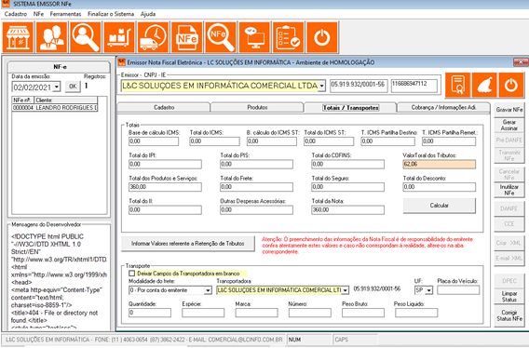Click the IE field 116686947112

click(x=414, y=86)
